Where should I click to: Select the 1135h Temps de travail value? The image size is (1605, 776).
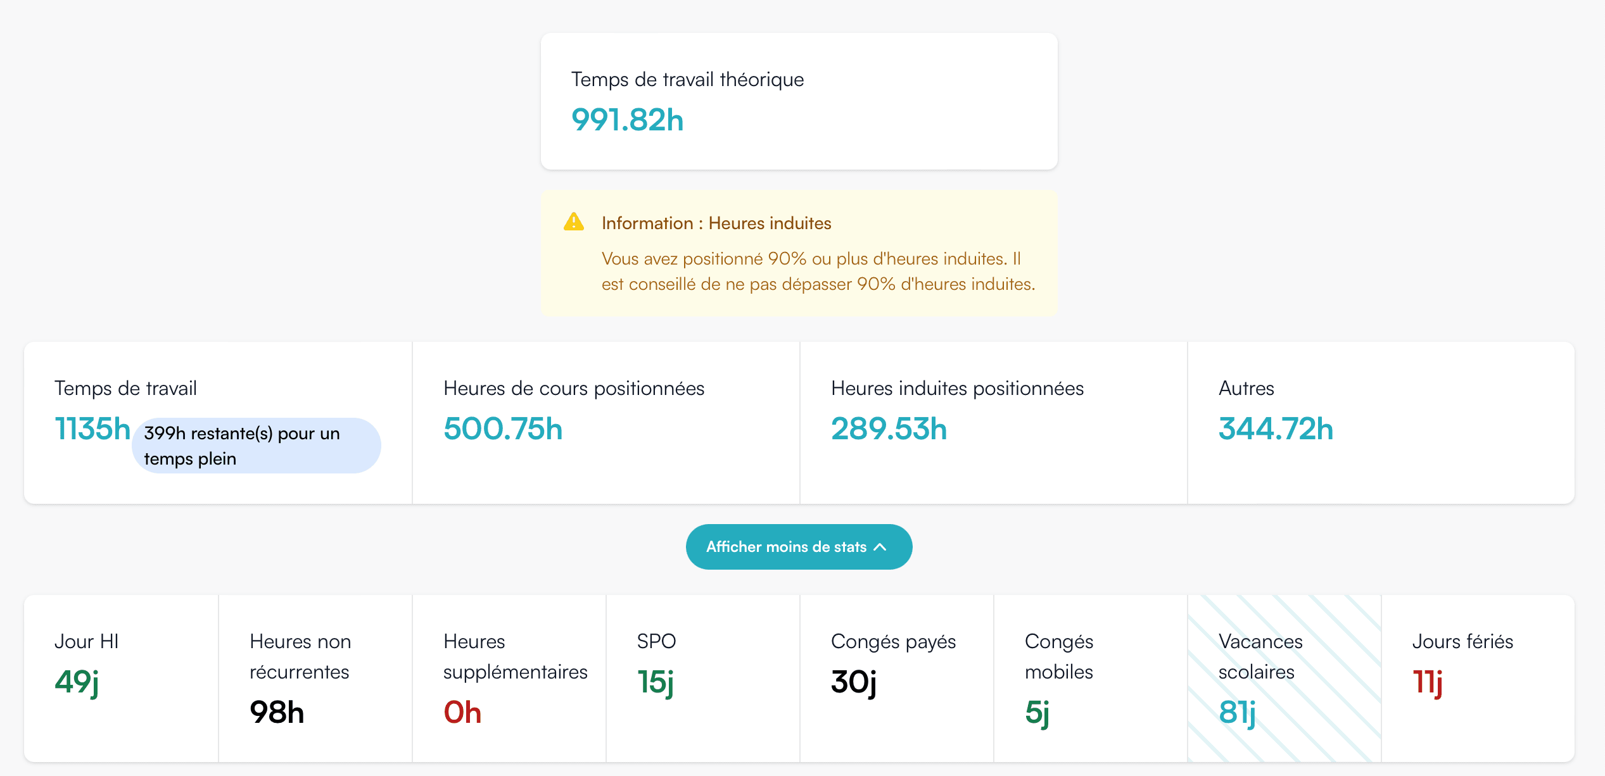pos(92,429)
